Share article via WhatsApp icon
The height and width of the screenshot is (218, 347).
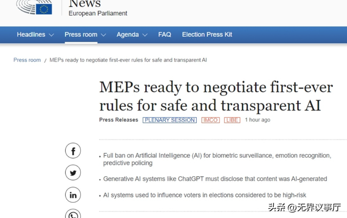click(x=73, y=214)
